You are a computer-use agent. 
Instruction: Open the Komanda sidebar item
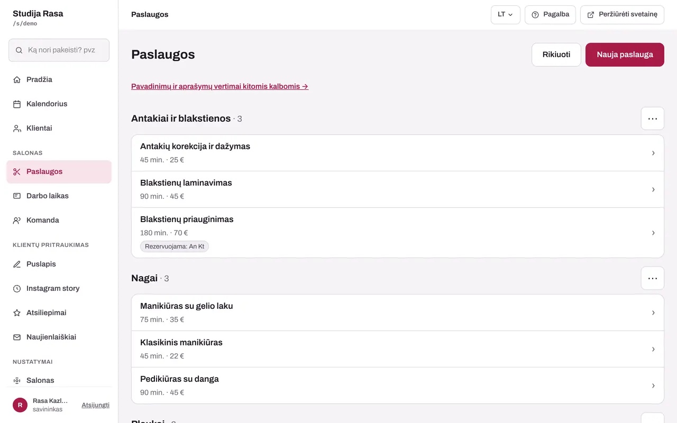59,220
